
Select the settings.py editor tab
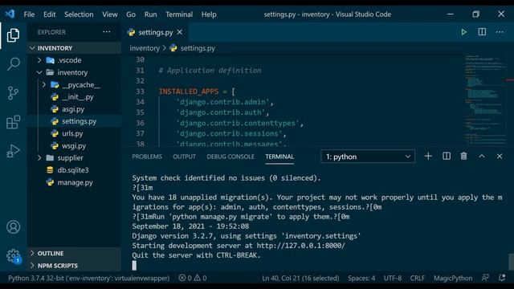pyautogui.click(x=155, y=32)
